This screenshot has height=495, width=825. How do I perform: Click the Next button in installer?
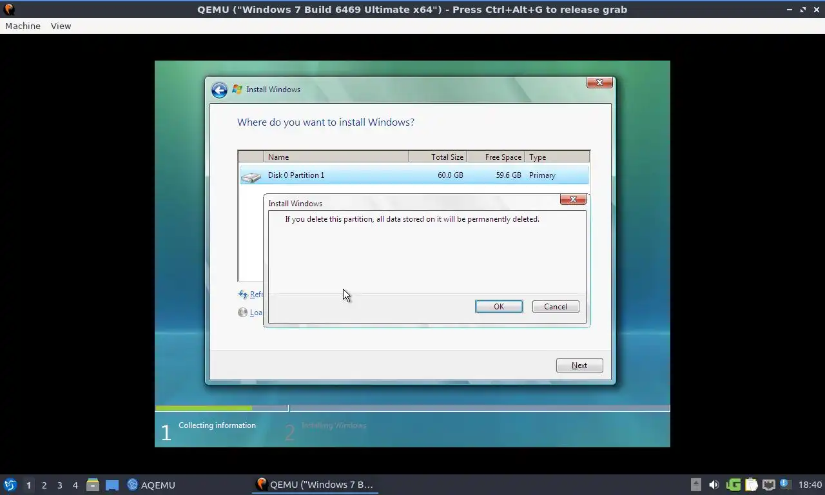579,365
